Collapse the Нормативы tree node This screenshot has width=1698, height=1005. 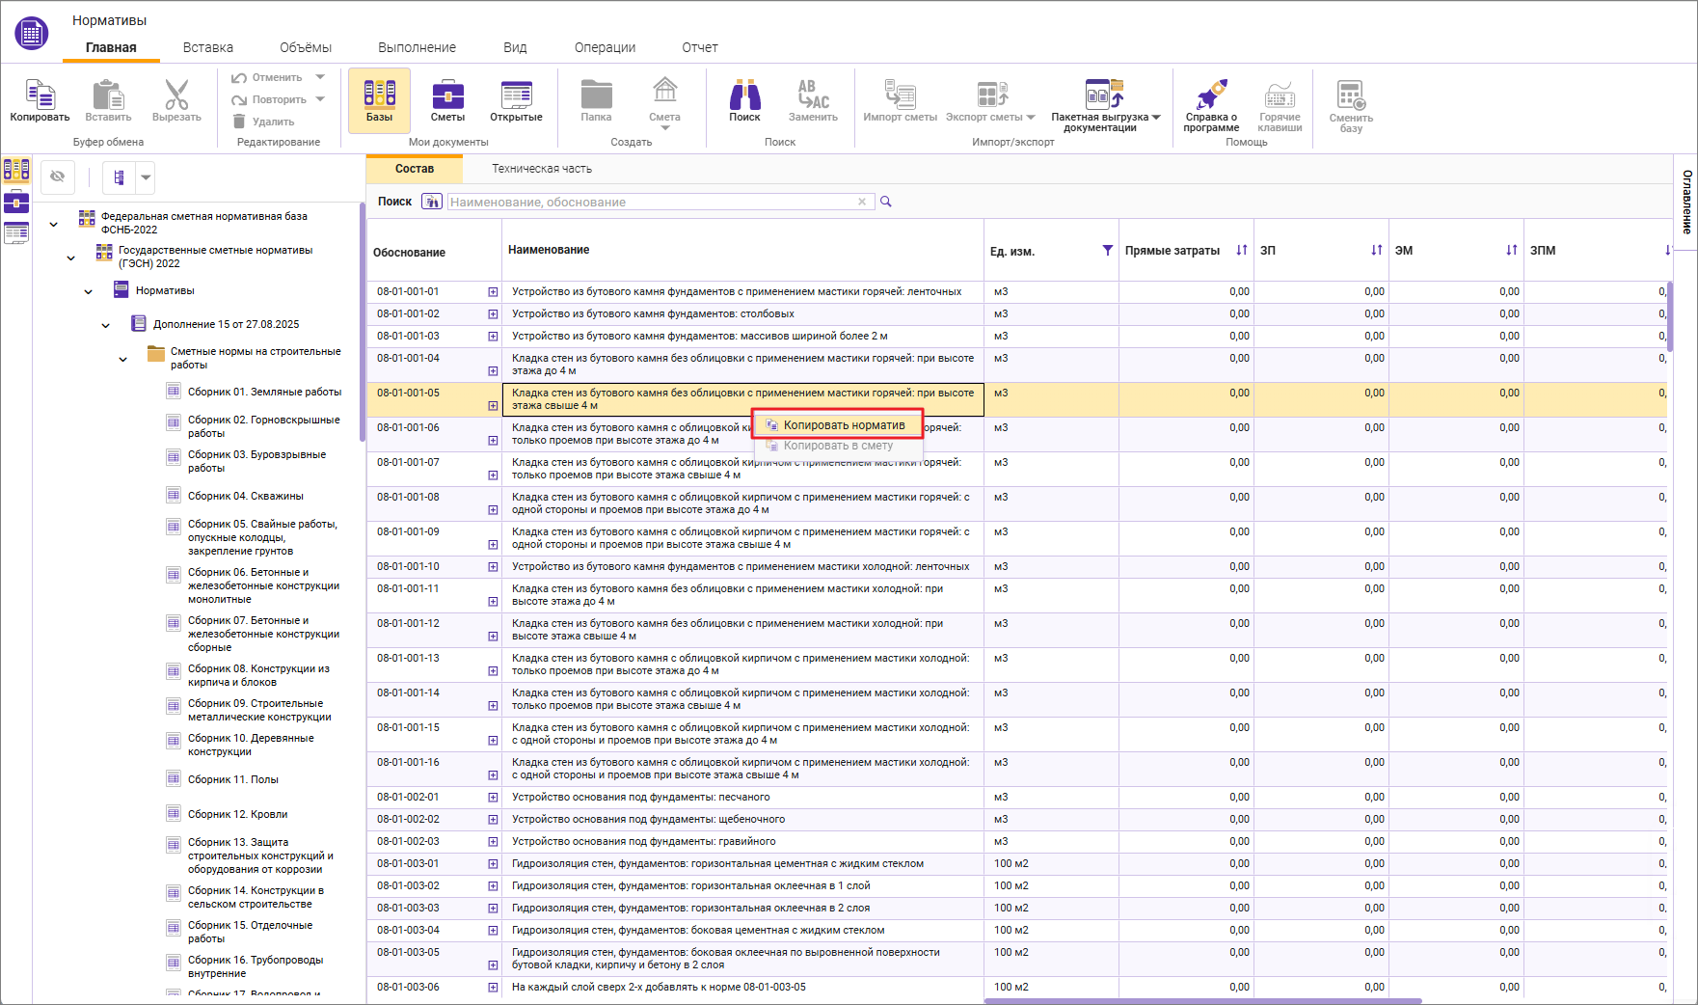point(89,291)
